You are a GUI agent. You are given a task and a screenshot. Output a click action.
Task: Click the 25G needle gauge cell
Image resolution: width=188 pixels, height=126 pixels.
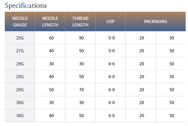click(x=20, y=38)
